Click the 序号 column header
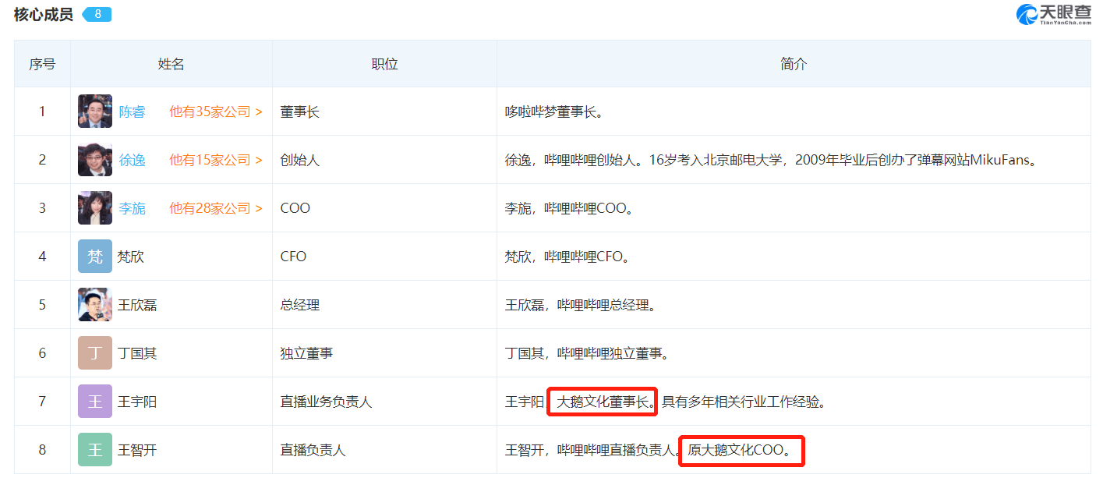 [x=42, y=64]
